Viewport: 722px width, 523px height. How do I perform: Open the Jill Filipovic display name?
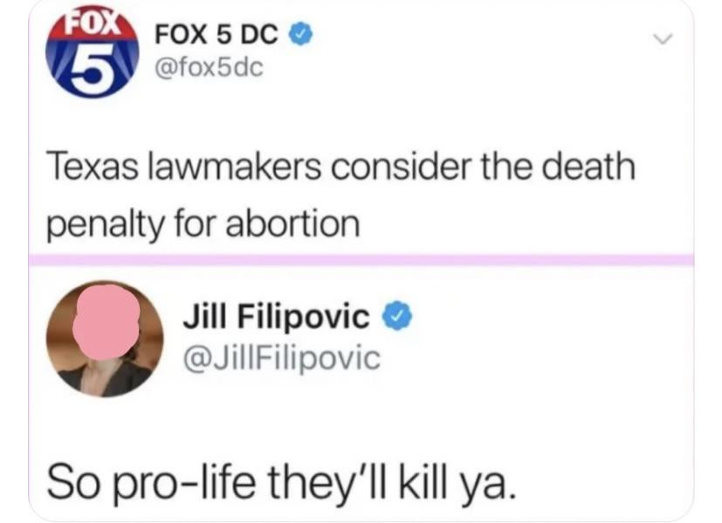[276, 316]
